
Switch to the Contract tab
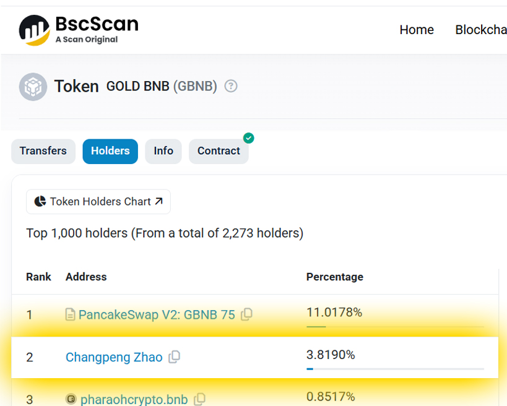pos(219,151)
